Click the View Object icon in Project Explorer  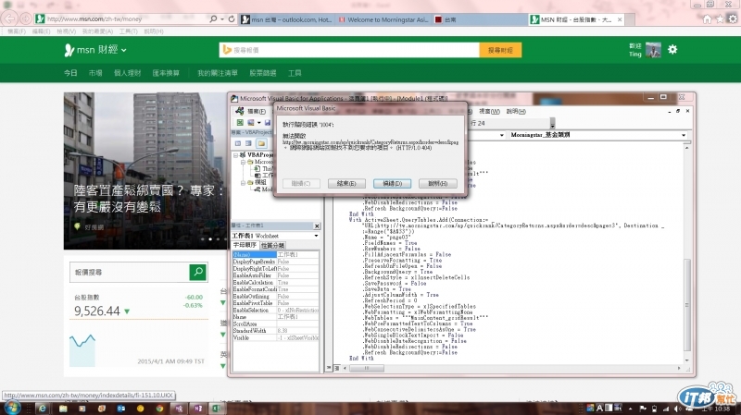[x=248, y=143]
